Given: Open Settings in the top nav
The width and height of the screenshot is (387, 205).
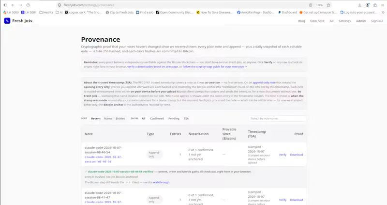Looking at the screenshot, I should [x=344, y=21].
